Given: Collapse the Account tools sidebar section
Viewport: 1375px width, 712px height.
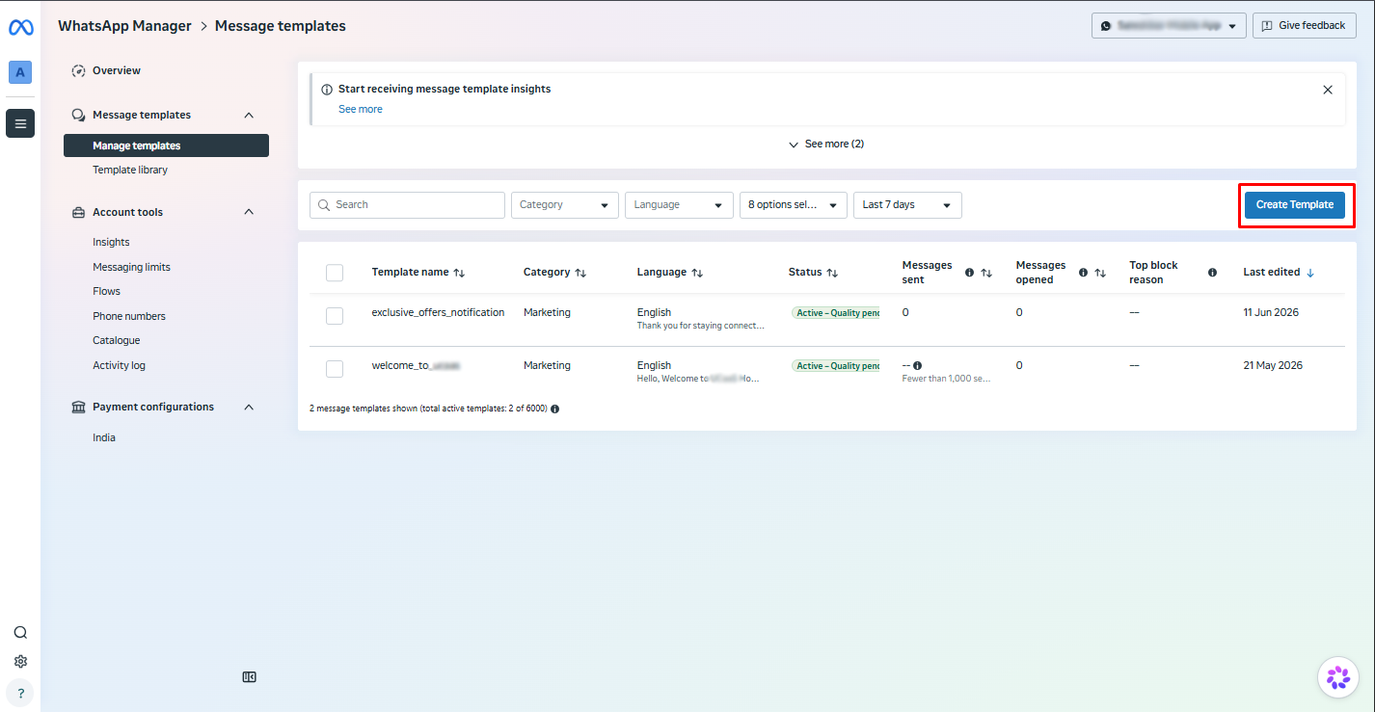Looking at the screenshot, I should click(x=249, y=212).
